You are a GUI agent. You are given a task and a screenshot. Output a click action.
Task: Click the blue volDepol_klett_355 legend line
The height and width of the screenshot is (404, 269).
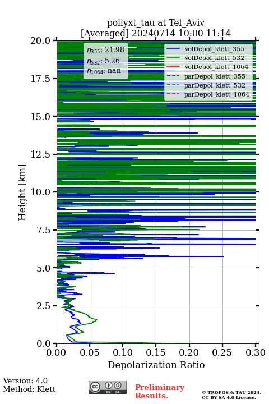(x=173, y=49)
